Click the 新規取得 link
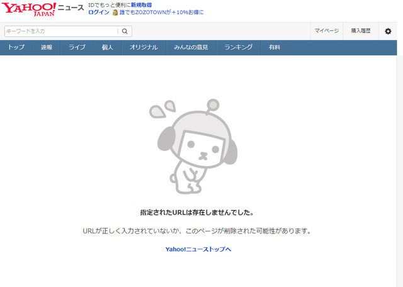The width and height of the screenshot is (403, 287). point(141,5)
